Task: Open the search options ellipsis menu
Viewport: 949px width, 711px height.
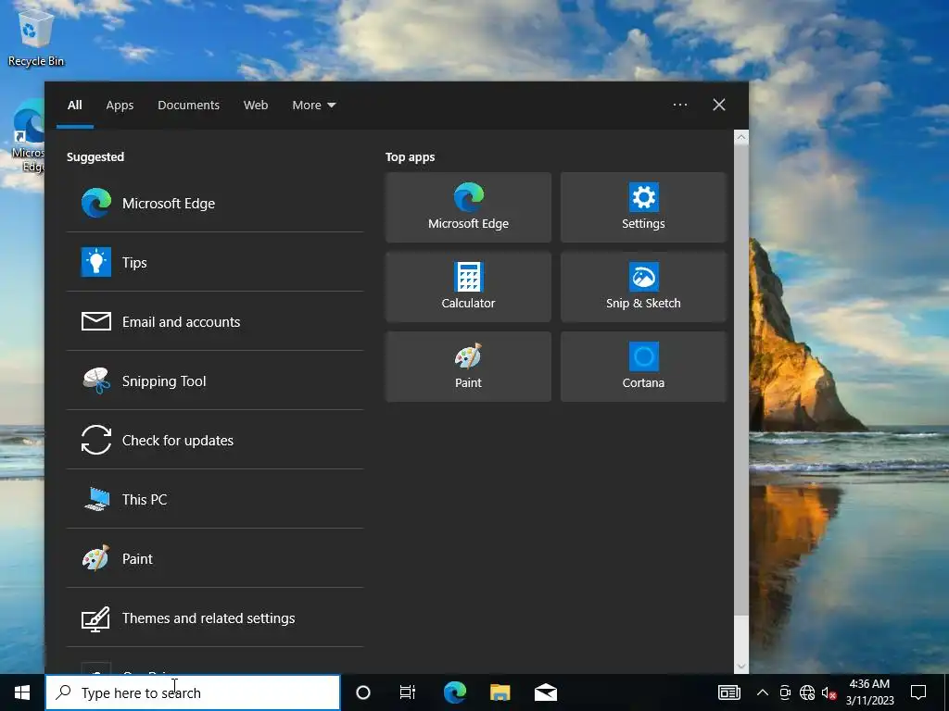Action: (679, 105)
